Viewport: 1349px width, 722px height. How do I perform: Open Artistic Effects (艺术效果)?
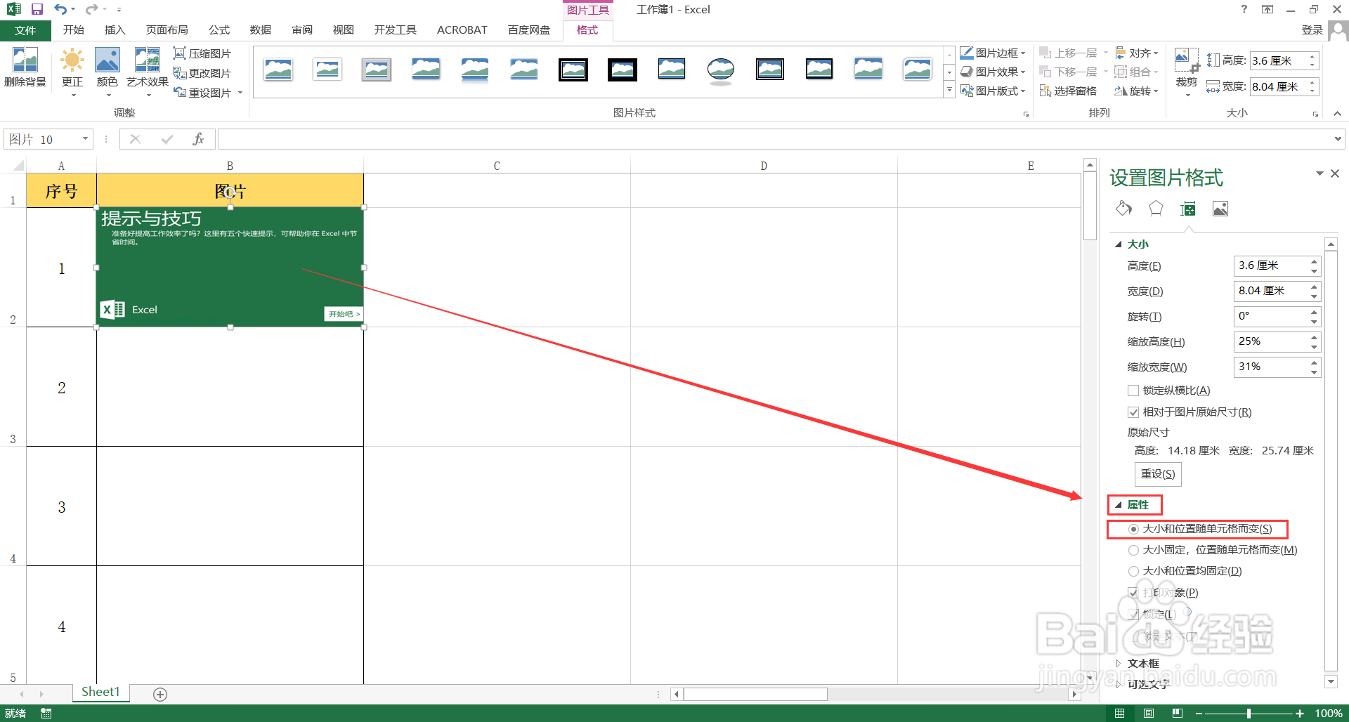[148, 70]
